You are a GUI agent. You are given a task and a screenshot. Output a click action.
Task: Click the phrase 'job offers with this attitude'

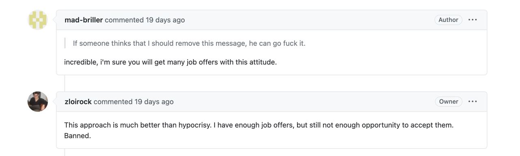point(232,62)
